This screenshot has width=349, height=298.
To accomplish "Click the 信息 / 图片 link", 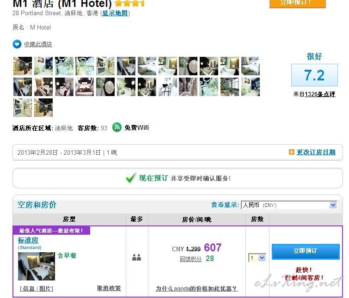I will click(x=37, y=288).
